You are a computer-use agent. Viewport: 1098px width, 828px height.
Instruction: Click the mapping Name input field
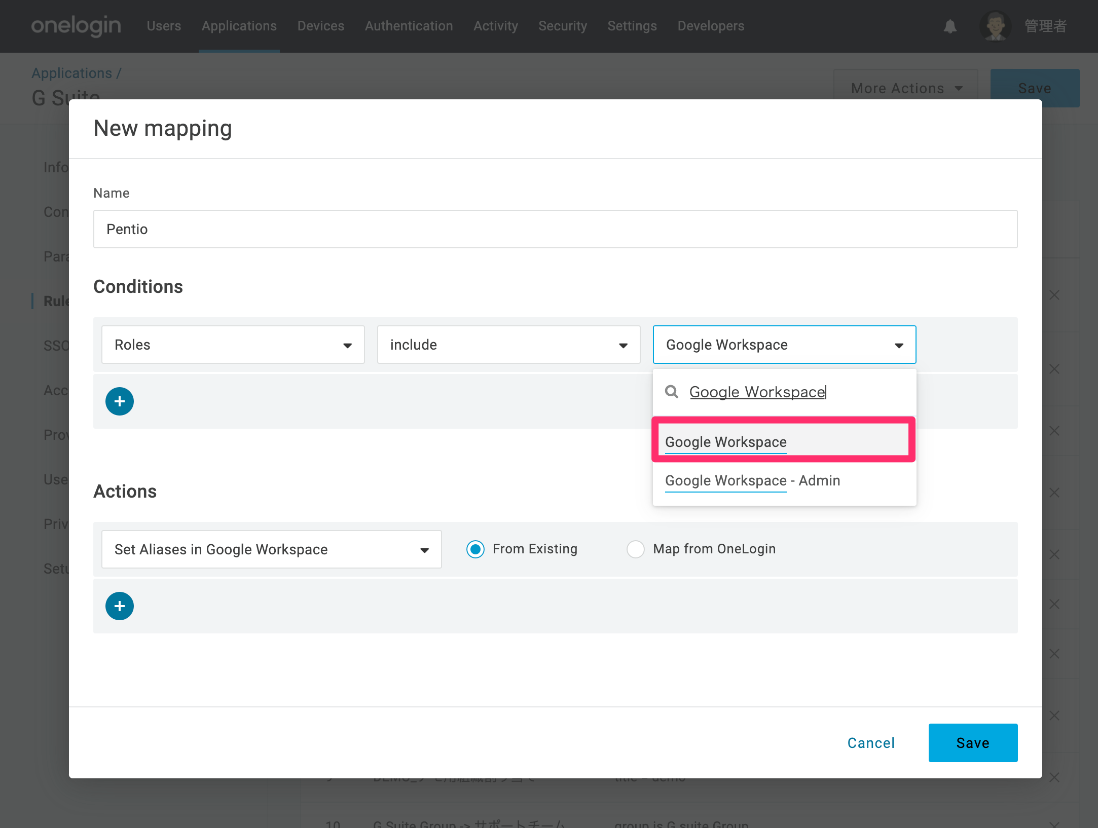point(556,229)
